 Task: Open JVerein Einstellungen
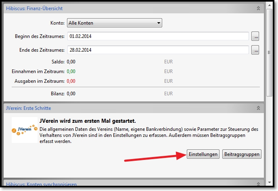point(203,154)
